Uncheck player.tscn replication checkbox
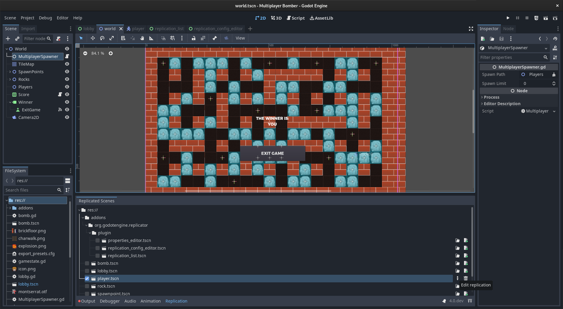 pos(87,279)
